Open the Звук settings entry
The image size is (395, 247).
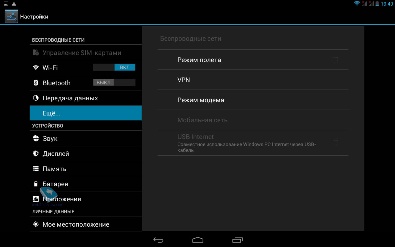coord(85,139)
